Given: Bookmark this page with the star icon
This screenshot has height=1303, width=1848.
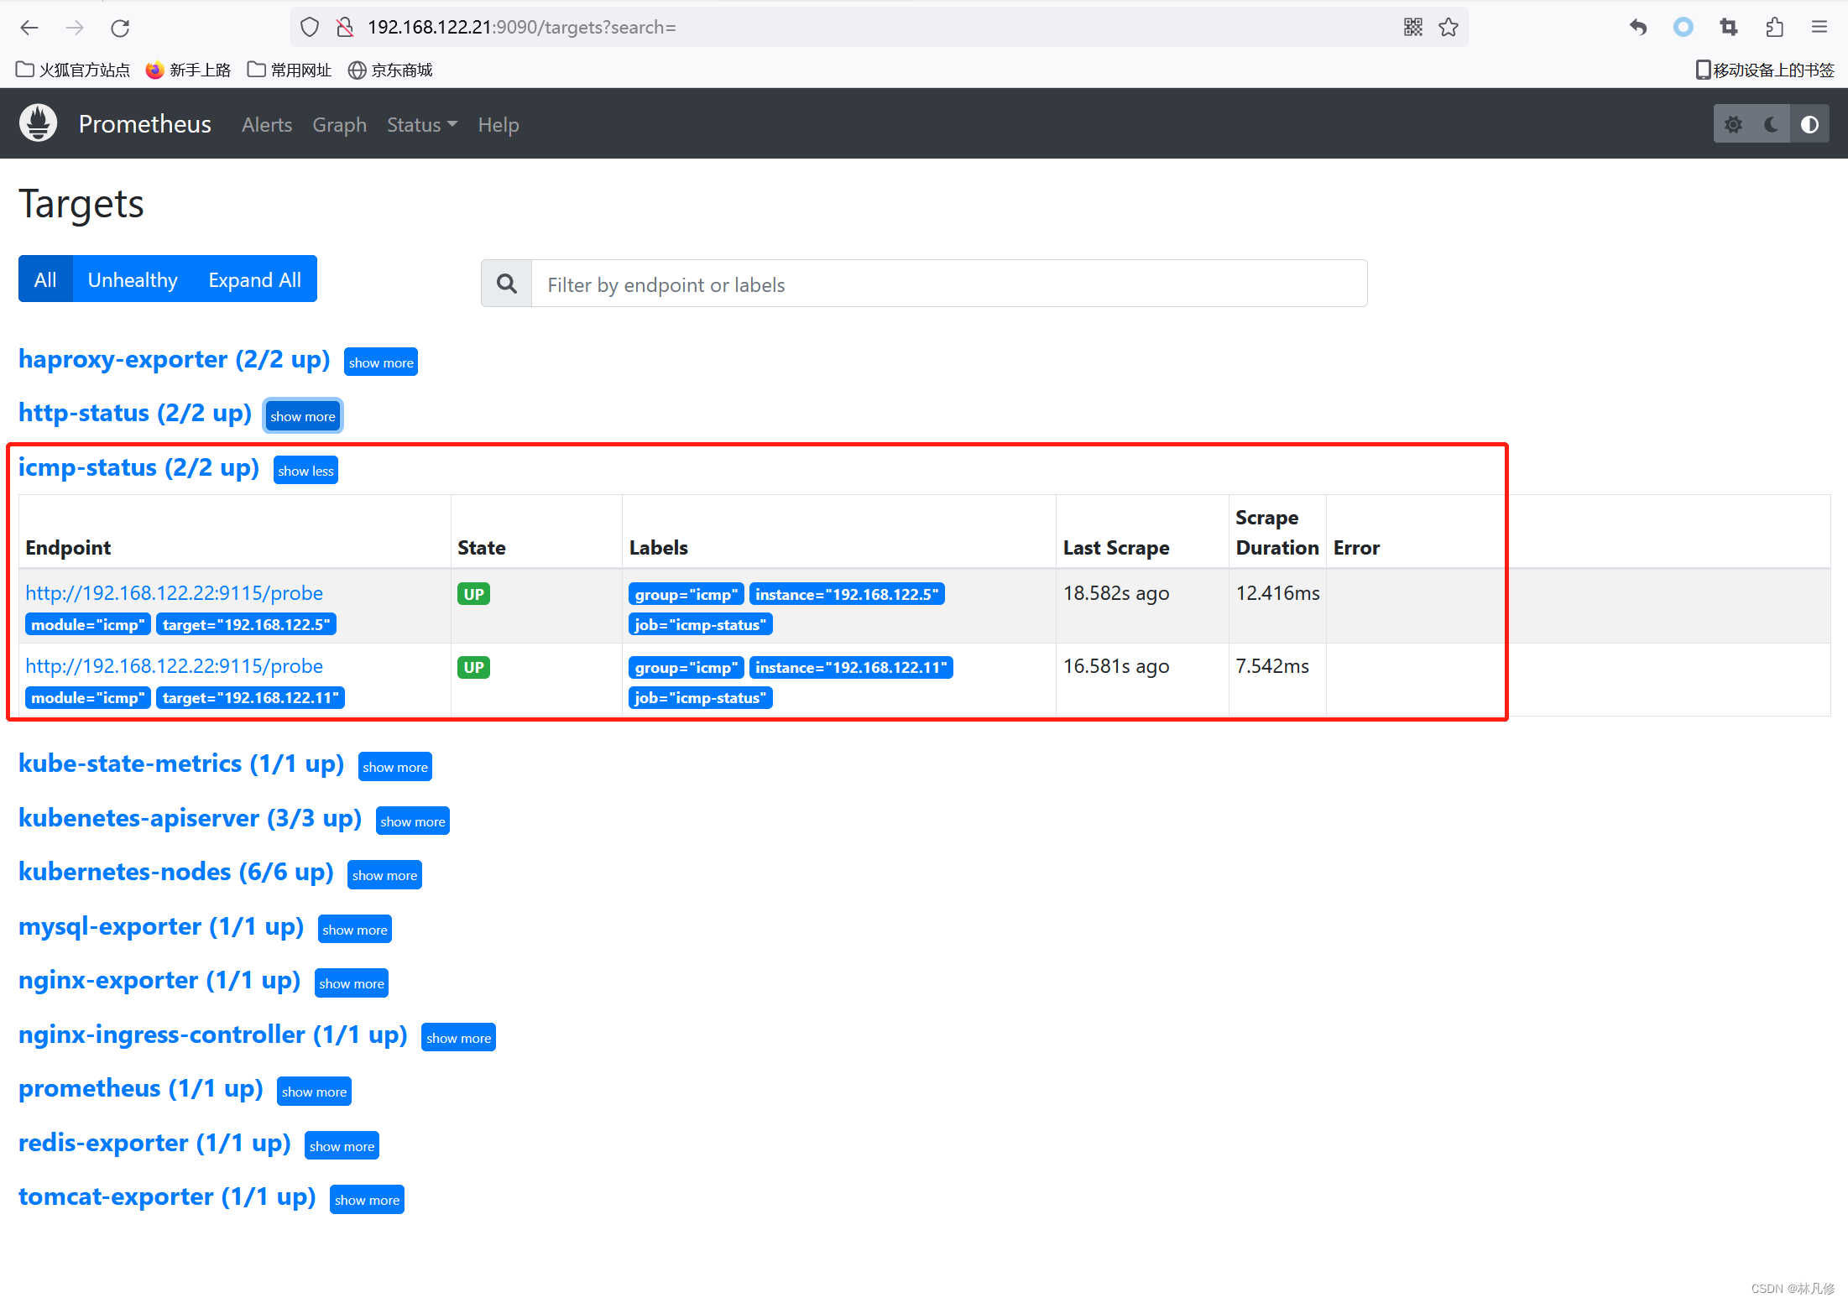Looking at the screenshot, I should (1449, 28).
